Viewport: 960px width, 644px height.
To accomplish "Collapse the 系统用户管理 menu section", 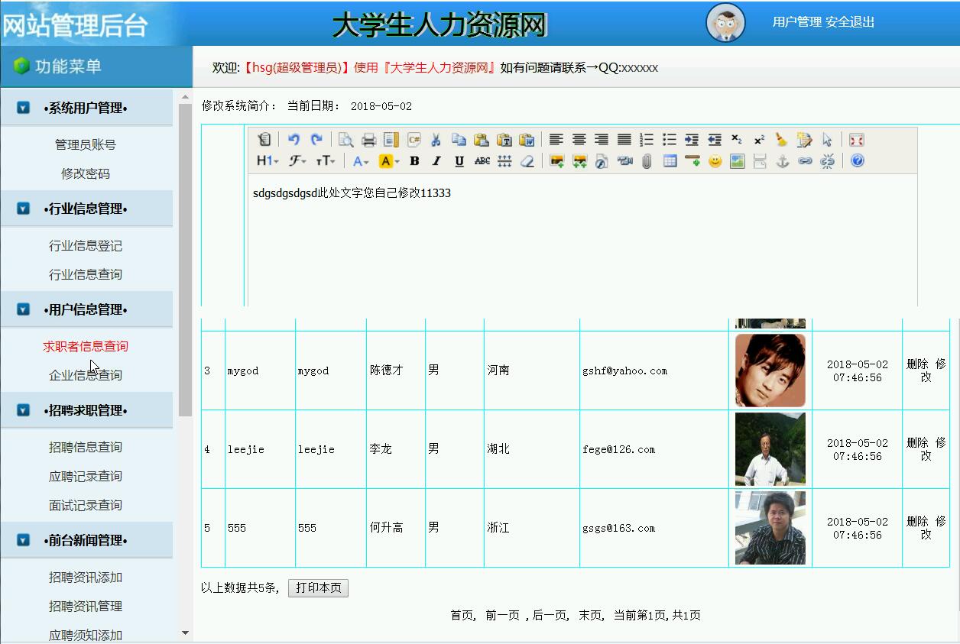I will [24, 108].
